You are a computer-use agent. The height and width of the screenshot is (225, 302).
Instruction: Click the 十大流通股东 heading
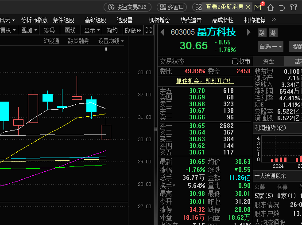coord(271,176)
